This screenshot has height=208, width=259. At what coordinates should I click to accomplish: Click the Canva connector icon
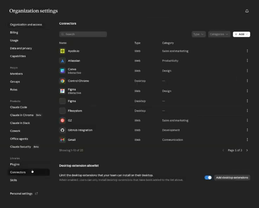(62, 71)
